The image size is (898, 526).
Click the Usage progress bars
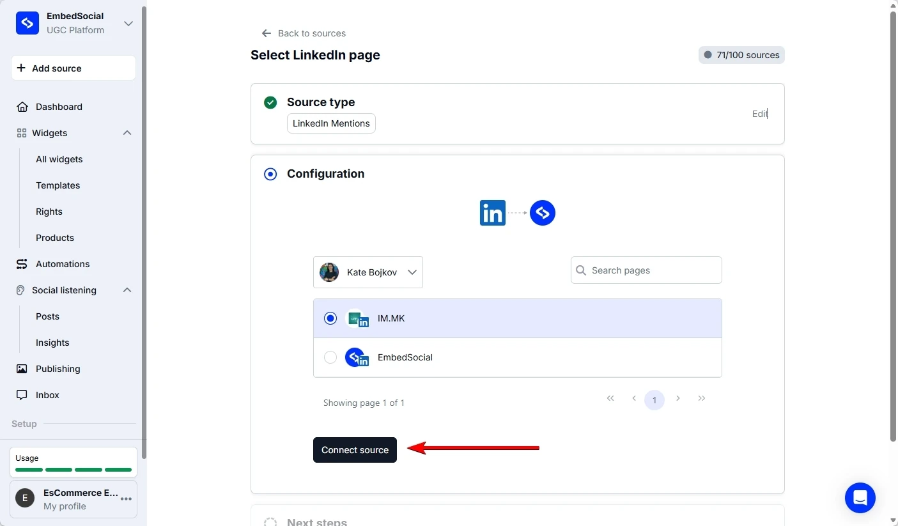click(74, 470)
